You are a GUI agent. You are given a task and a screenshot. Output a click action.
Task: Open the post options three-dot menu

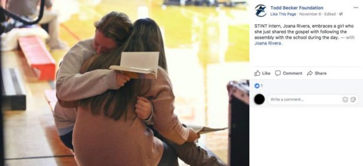point(356,8)
